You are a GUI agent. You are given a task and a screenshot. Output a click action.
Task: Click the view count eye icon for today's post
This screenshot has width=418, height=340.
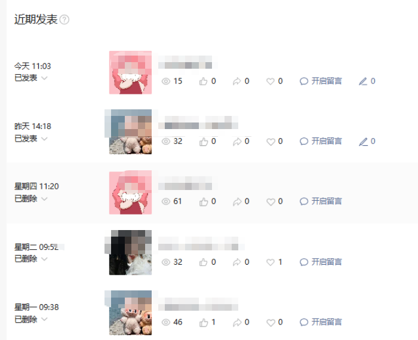pos(166,81)
